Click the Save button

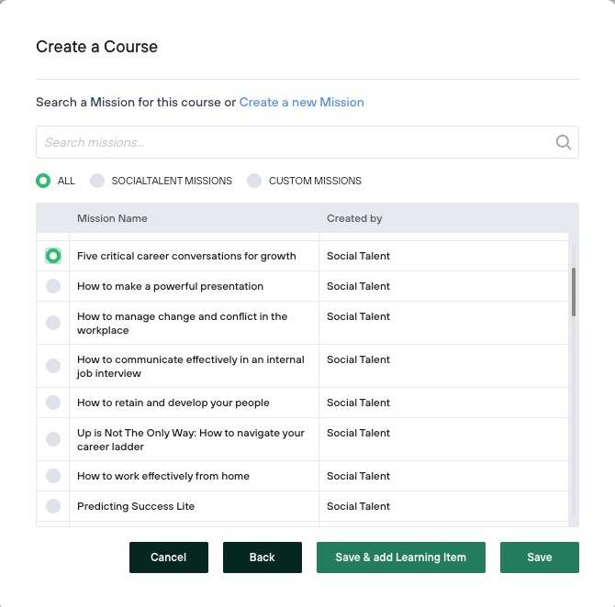click(x=539, y=557)
